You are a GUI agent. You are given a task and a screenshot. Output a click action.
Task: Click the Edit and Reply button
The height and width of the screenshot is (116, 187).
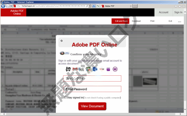[x=120, y=21]
